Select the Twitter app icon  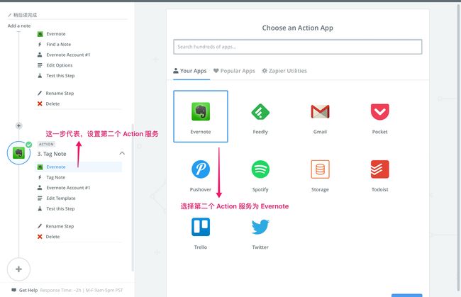tap(260, 227)
